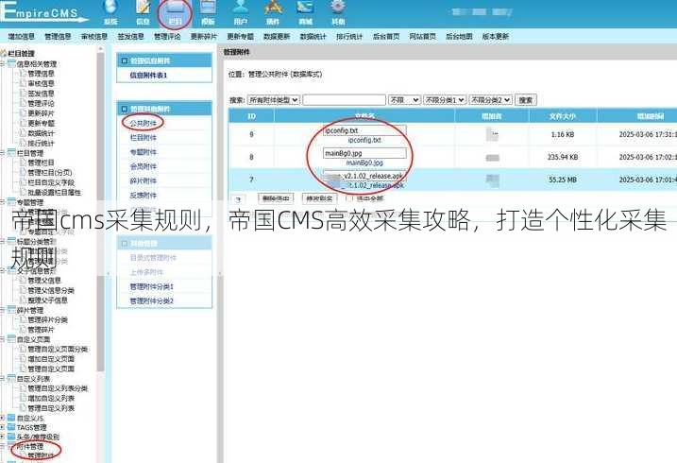Select 管理栏目(分页) in the sidebar tree
The image size is (677, 463).
(x=50, y=172)
